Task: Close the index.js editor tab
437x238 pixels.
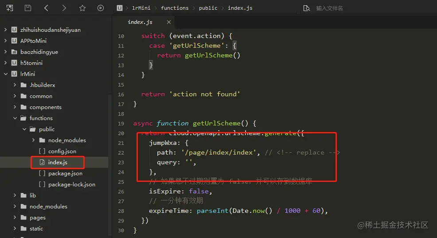Action: (x=168, y=22)
